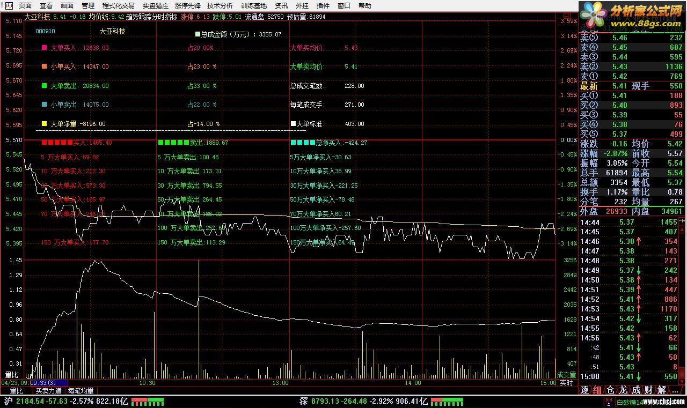Screen dimensions: 687x408
Task: Click the white 总成金额 legend square
Action: tap(198, 34)
